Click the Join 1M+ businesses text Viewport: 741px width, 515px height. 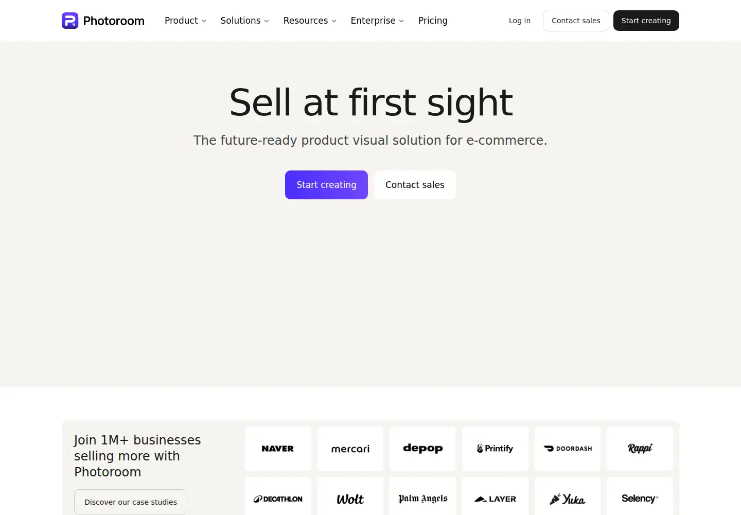coord(137,456)
